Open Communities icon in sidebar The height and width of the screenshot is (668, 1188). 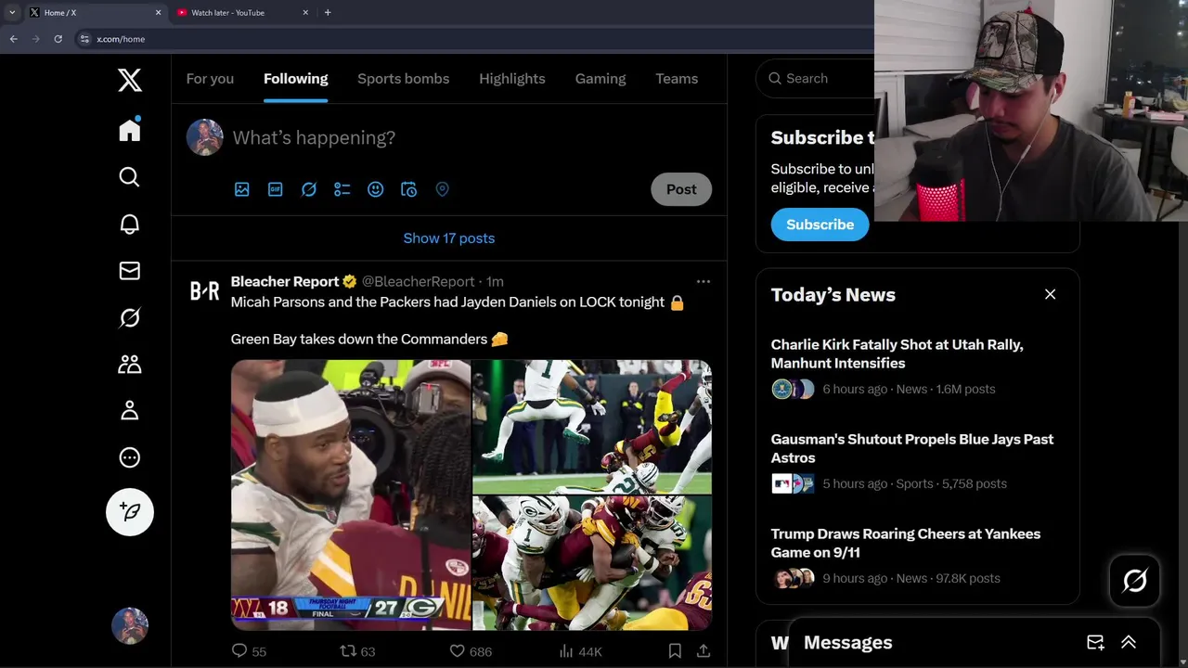coord(130,364)
